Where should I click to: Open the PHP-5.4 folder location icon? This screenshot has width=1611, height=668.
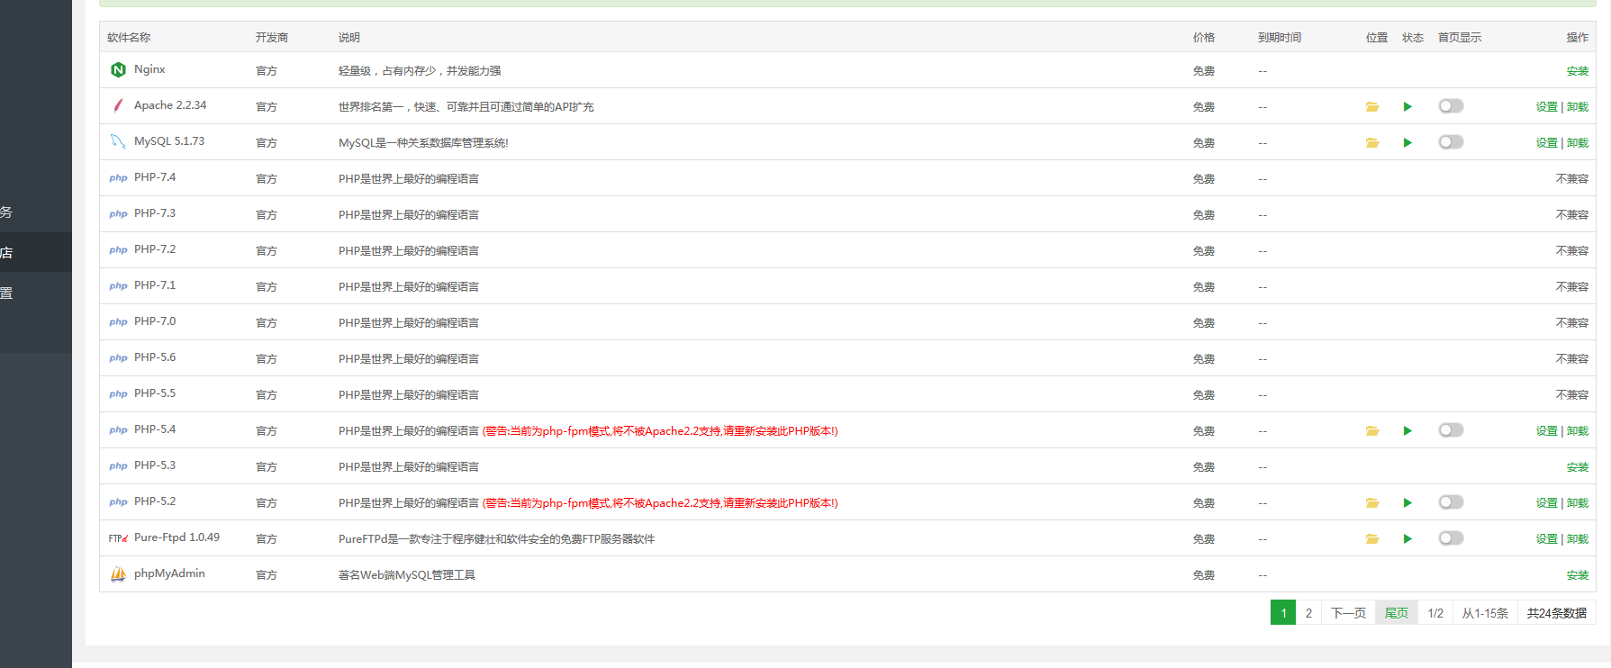click(x=1372, y=430)
